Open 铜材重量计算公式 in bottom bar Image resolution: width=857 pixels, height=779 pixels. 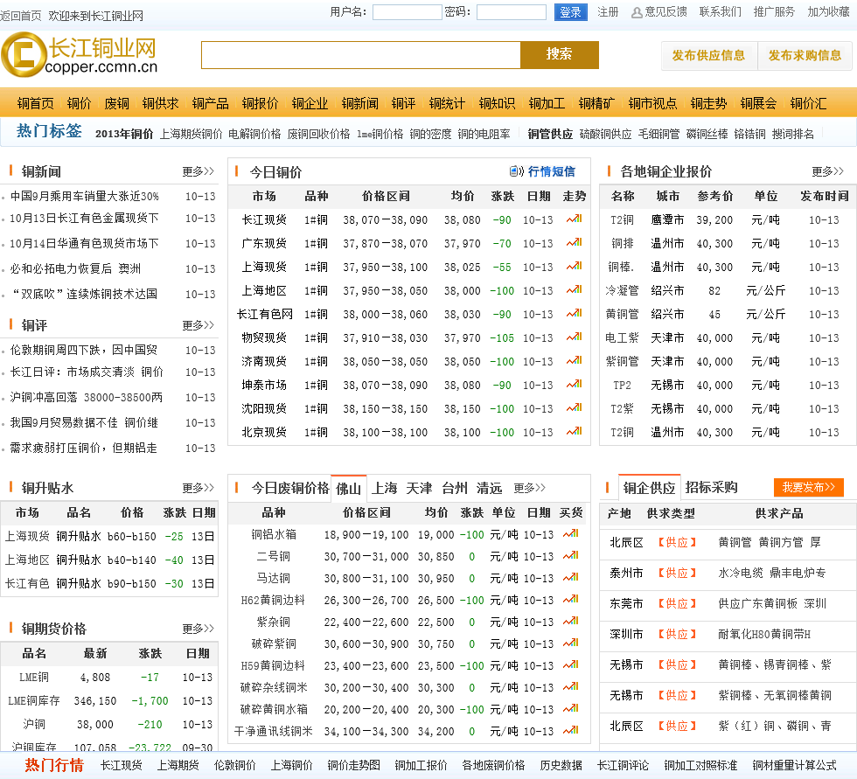coord(794,765)
